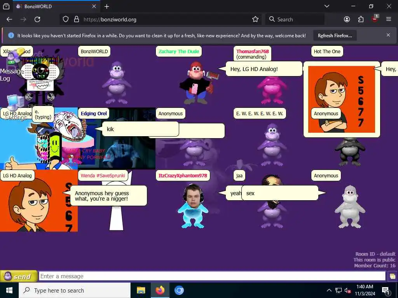Click the Wenda #SaveSprunki name tag
Viewport: 398px width, 298px height.
coord(103,175)
